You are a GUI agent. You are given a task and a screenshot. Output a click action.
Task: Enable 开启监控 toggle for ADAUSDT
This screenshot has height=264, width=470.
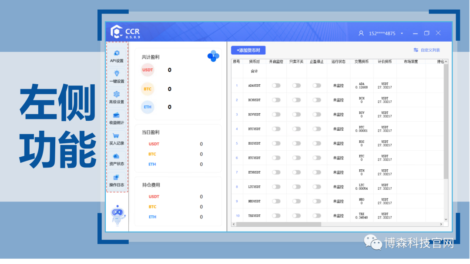[276, 86]
